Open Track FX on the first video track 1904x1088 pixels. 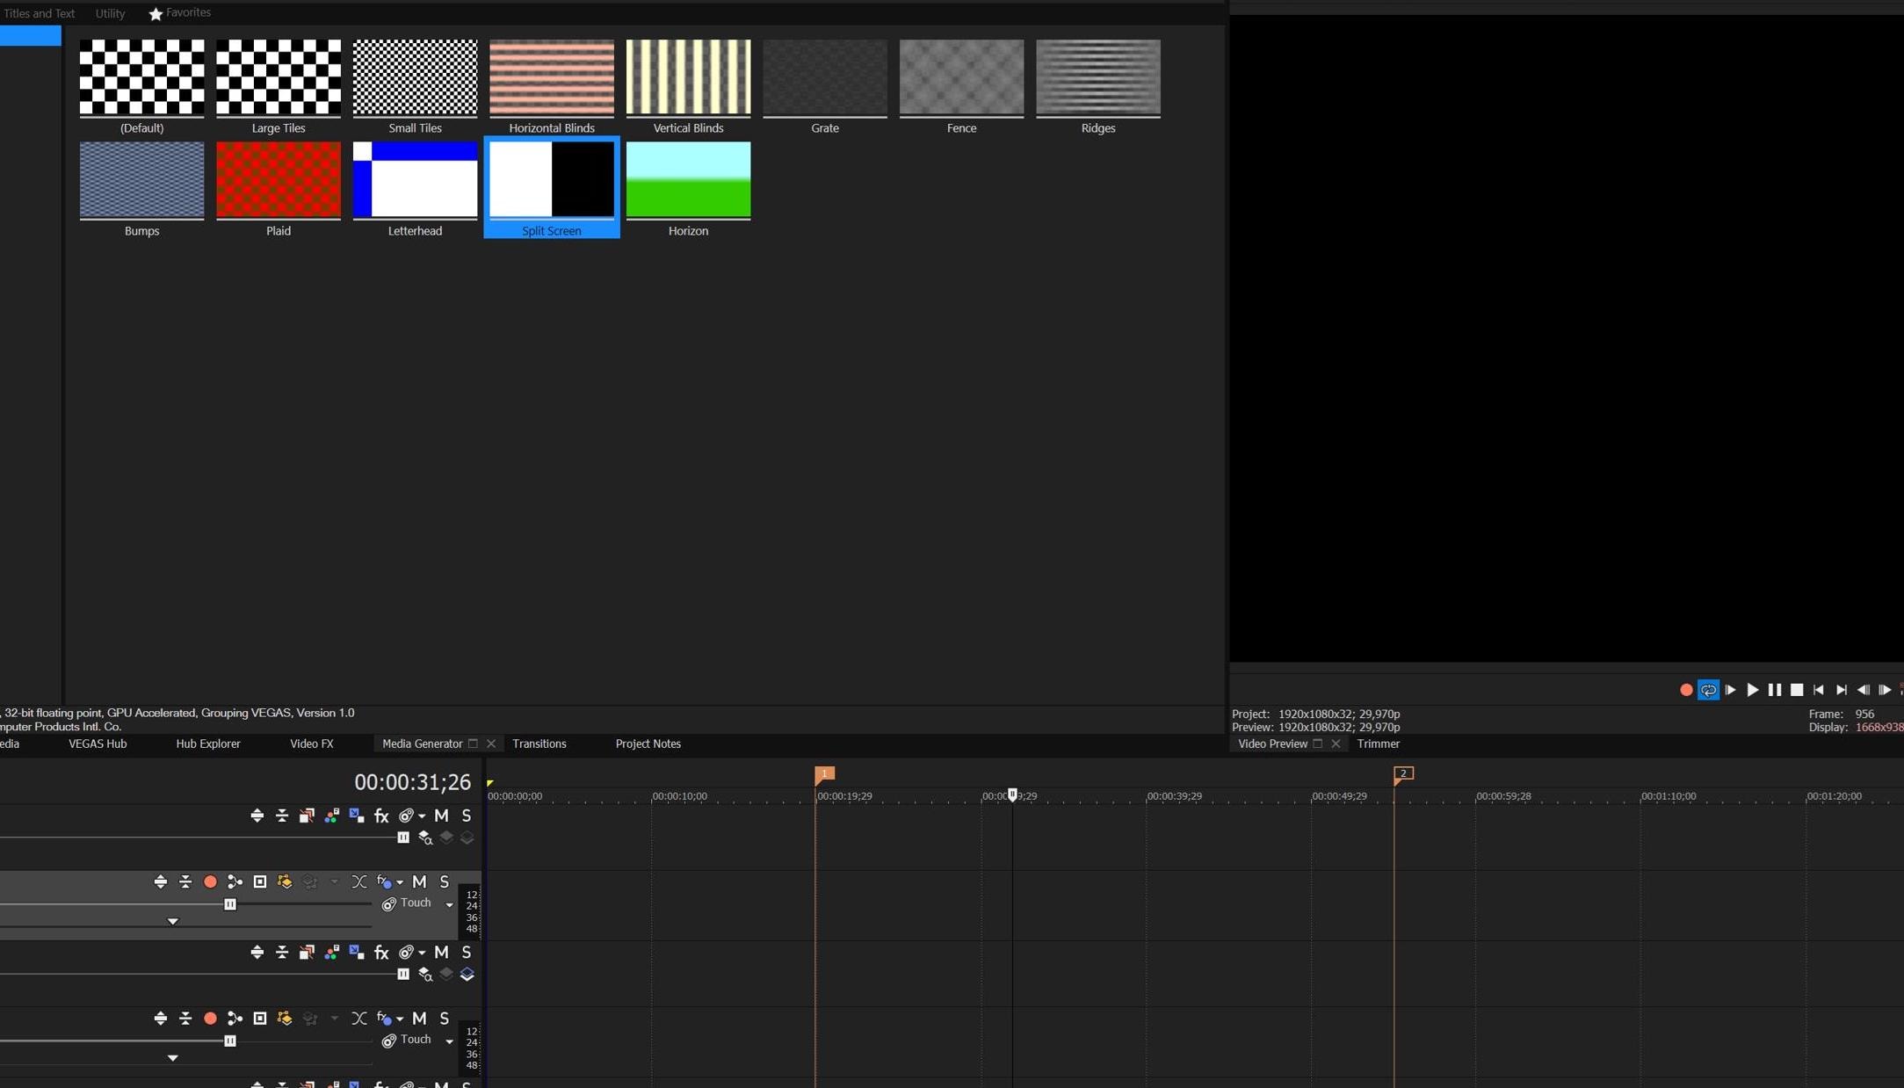[x=381, y=816]
